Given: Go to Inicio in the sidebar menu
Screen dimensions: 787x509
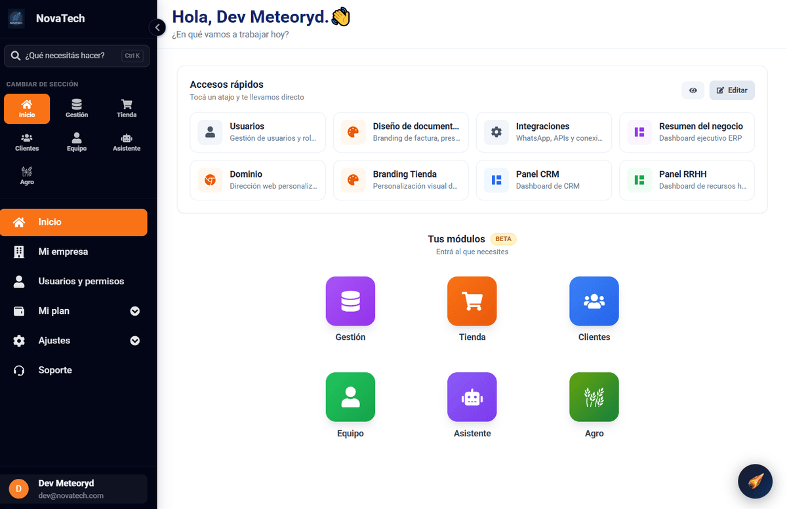Looking at the screenshot, I should pyautogui.click(x=73, y=222).
